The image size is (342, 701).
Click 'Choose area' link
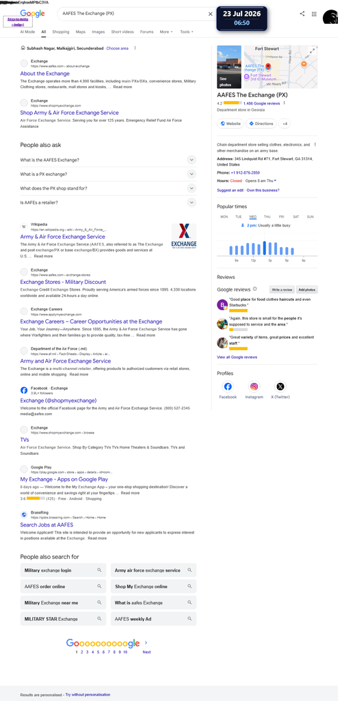pyautogui.click(x=117, y=49)
